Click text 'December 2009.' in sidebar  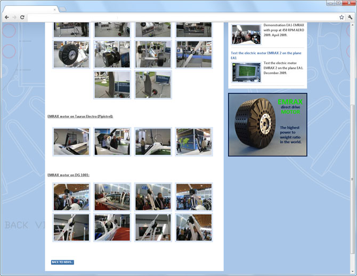pyautogui.click(x=275, y=73)
